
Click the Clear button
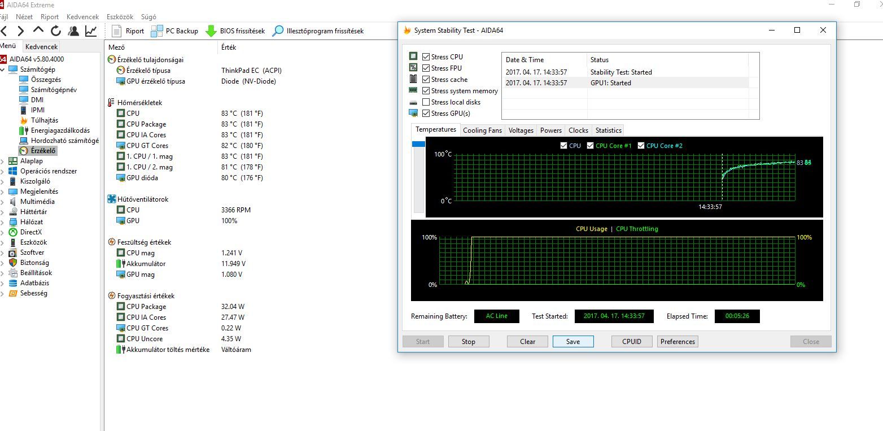[x=527, y=342]
